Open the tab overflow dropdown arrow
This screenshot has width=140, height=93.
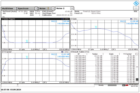pyautogui.click(x=136, y=8)
